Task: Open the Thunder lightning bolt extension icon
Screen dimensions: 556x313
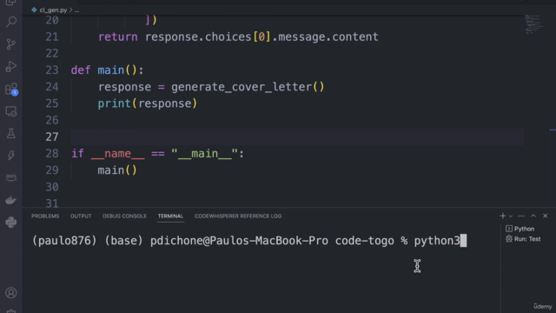Action: pyautogui.click(x=11, y=155)
